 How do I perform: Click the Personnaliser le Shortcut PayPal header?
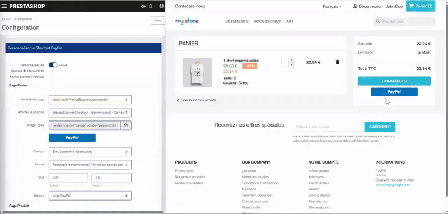(83, 48)
